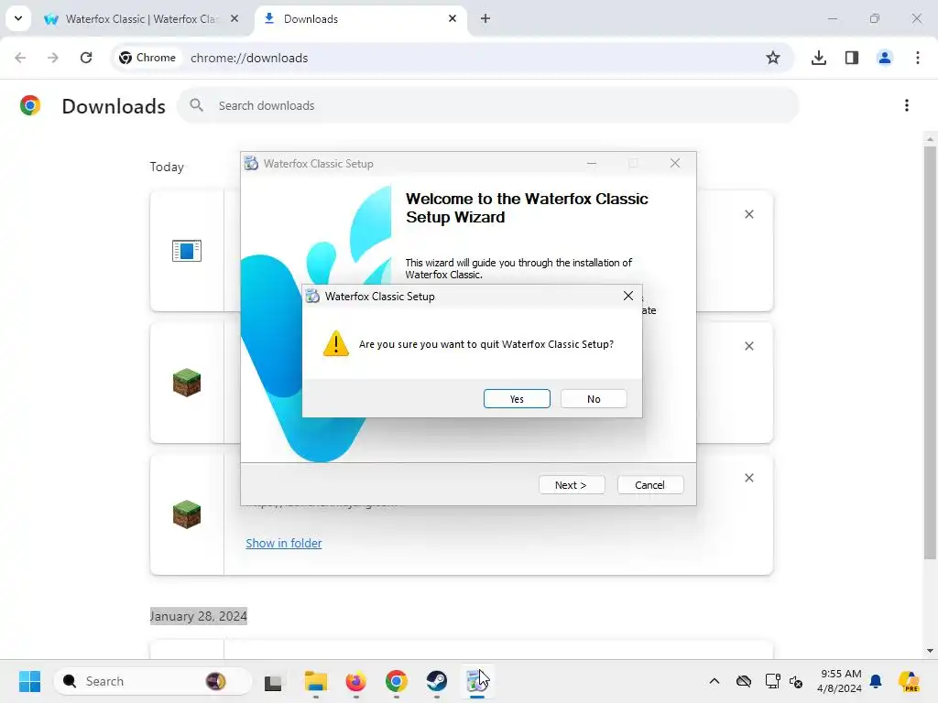Remove the third download entry from list
The height and width of the screenshot is (703, 938).
click(749, 478)
